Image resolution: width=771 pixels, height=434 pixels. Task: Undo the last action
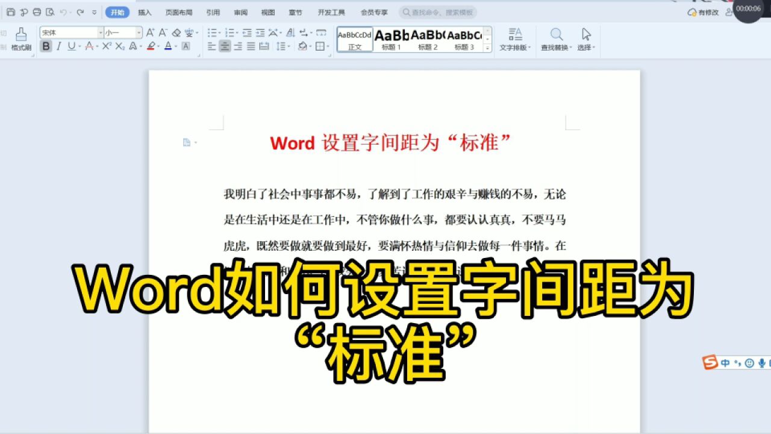tap(63, 12)
